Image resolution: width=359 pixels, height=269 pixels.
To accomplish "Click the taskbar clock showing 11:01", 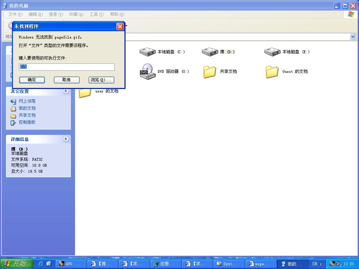I will click(349, 264).
